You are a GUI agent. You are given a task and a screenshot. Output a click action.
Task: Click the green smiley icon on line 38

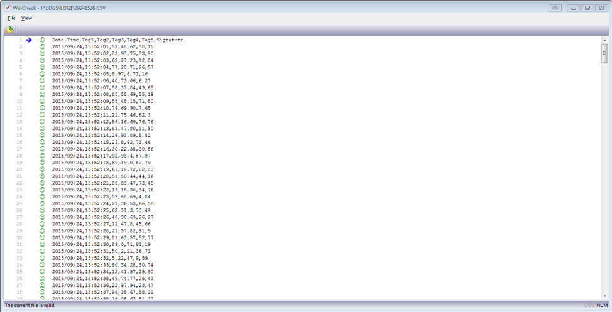42,292
